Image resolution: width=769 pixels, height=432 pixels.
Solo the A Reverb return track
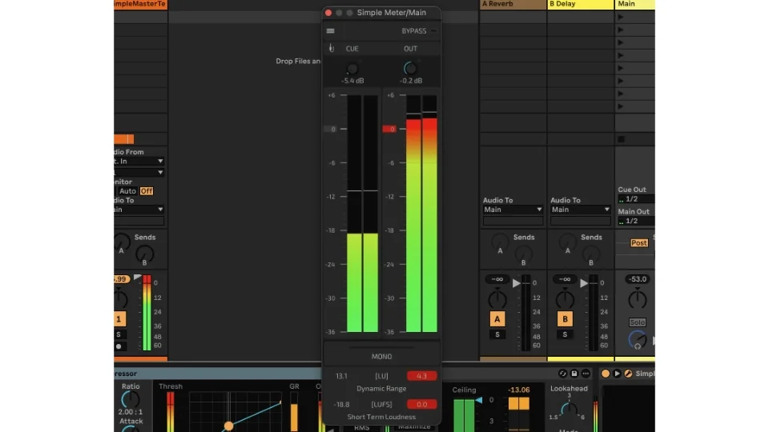497,334
